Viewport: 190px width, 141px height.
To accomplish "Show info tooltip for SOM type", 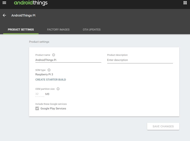I will [49, 70].
